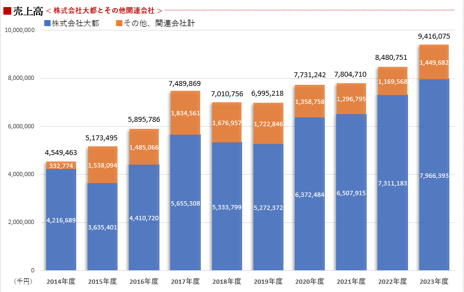Select the orange data label 1,485,066

144,147
